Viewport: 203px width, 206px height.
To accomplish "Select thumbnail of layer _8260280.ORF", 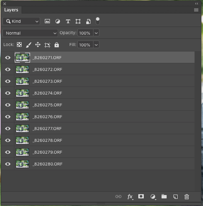I will [22, 164].
